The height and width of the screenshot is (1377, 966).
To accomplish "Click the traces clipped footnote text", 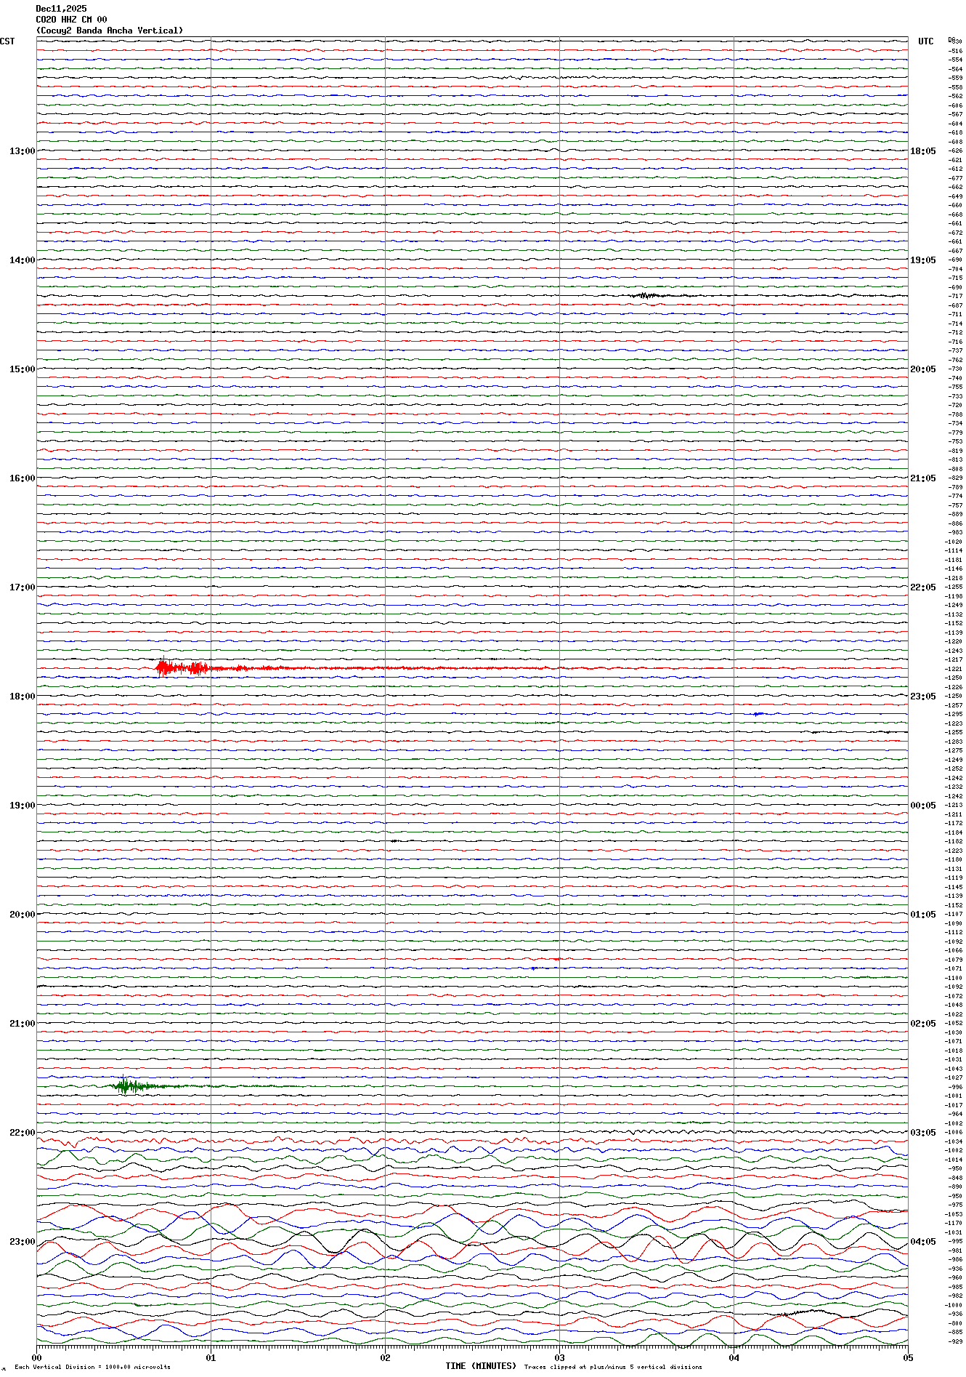I will point(613,1367).
